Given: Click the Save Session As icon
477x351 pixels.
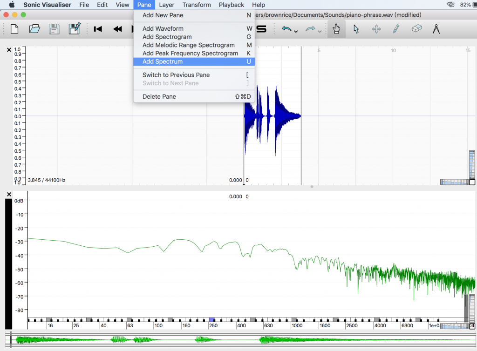Looking at the screenshot, I should coord(74,28).
